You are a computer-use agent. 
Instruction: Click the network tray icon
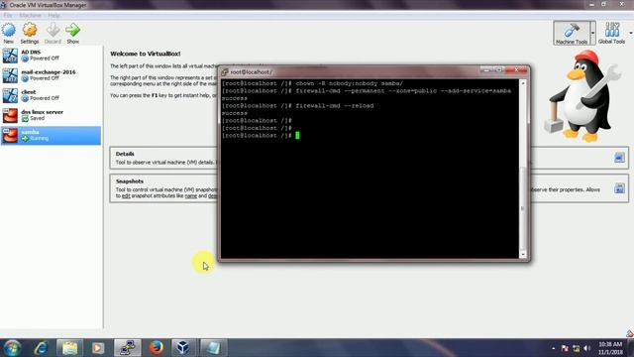(x=577, y=348)
